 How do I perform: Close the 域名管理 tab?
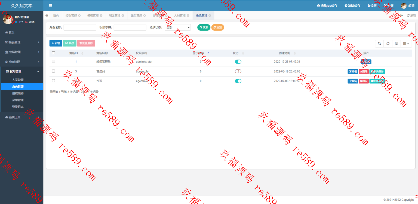[x=123, y=15]
